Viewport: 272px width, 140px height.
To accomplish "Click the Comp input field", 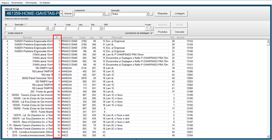I will click(71, 28).
